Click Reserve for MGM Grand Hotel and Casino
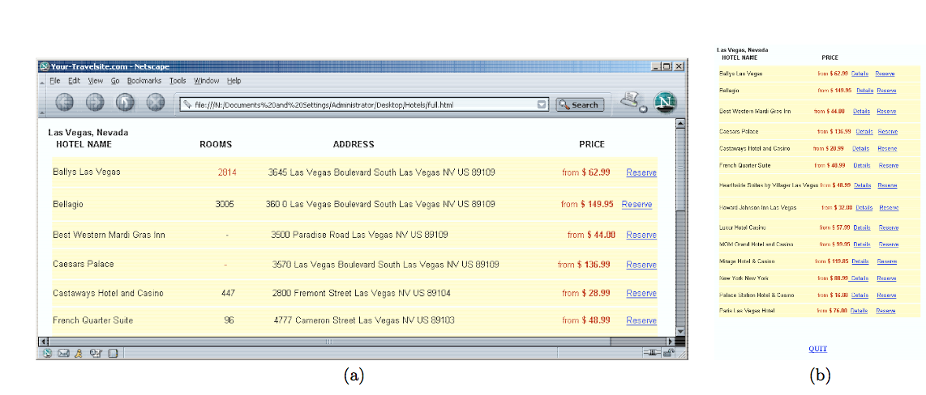The width and height of the screenshot is (926, 395). (889, 244)
